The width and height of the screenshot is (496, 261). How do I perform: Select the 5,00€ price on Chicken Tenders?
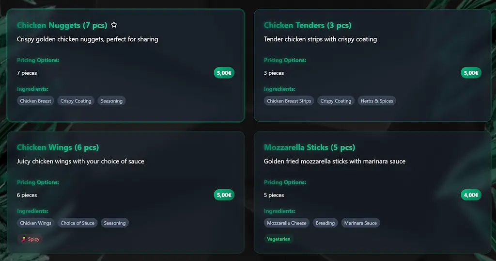[x=471, y=73]
